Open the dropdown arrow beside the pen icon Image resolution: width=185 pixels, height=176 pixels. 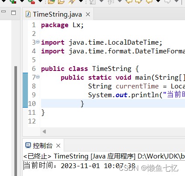point(81,1)
